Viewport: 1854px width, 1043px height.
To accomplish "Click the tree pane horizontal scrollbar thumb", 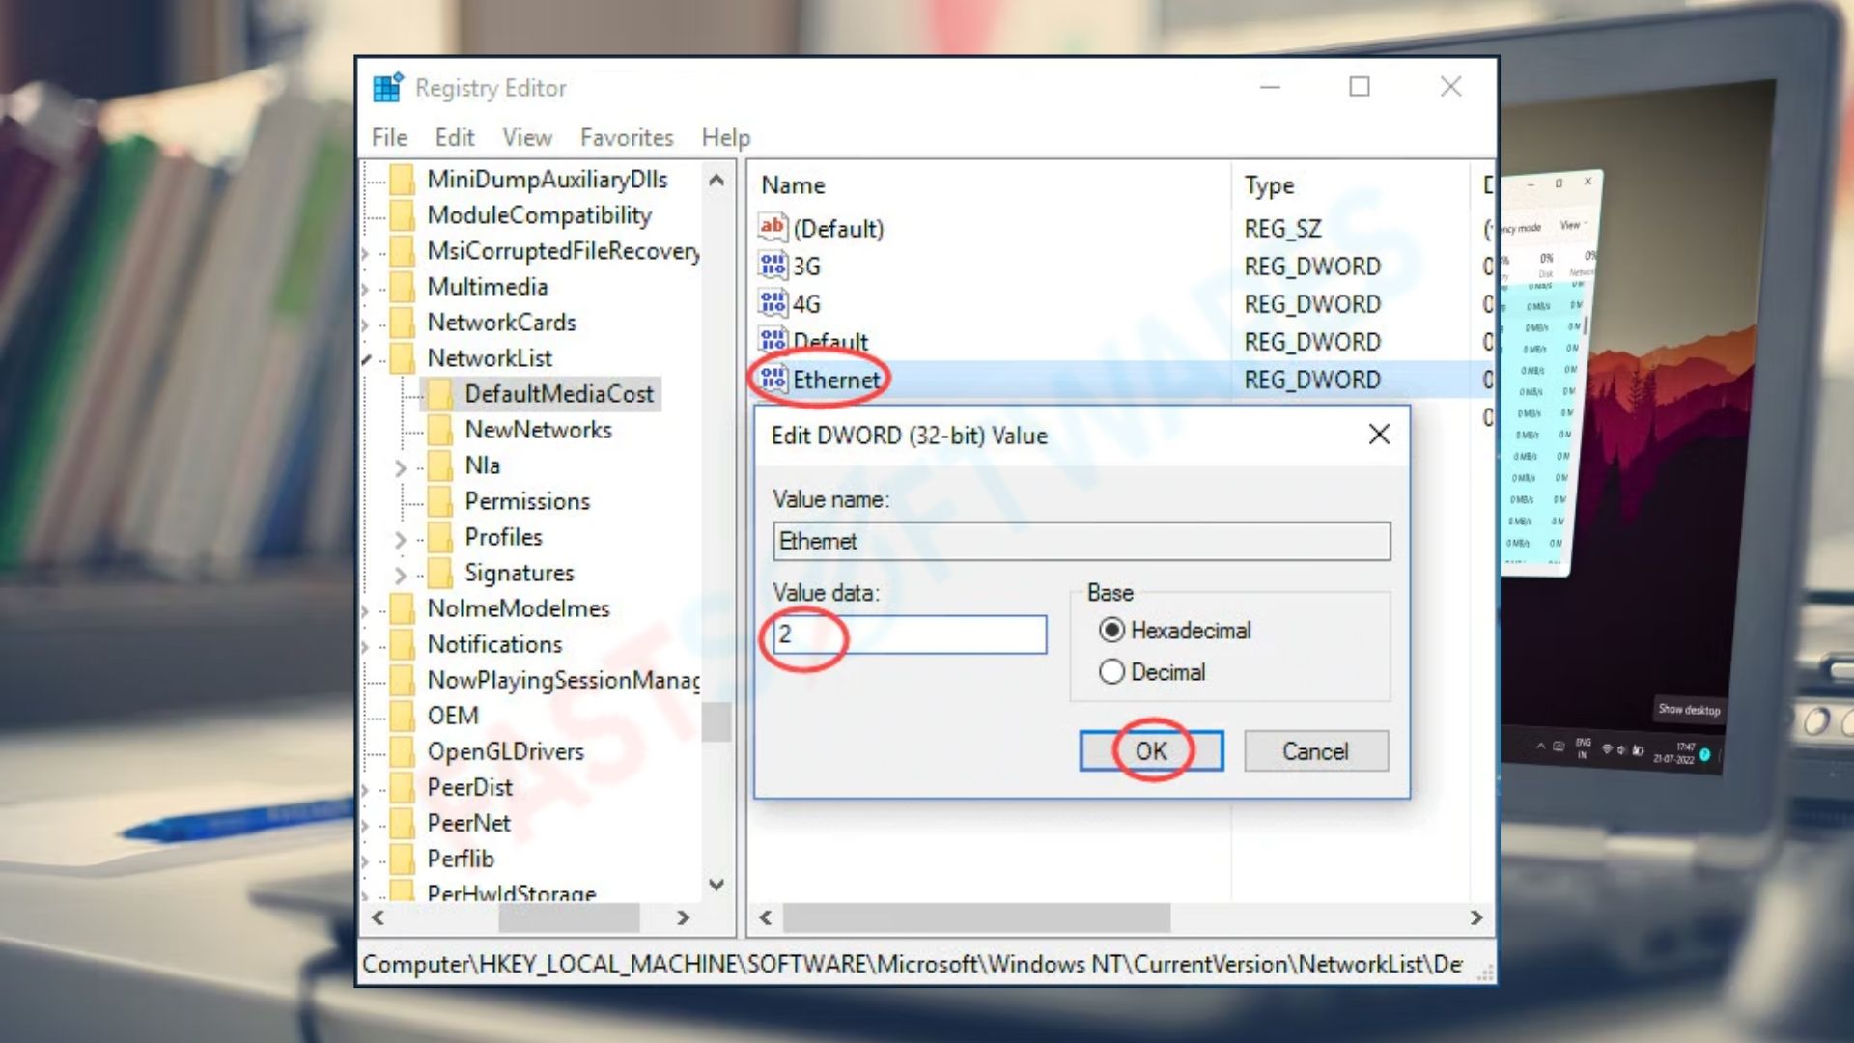I will [x=569, y=917].
